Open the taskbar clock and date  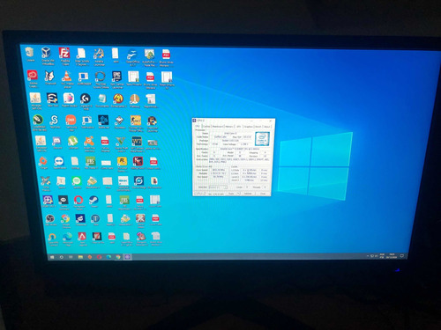pos(392,256)
